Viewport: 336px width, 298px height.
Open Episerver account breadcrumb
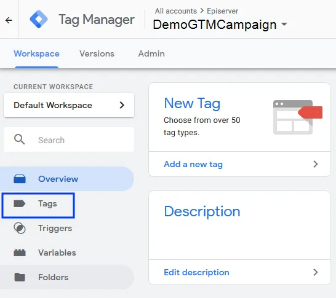222,11
